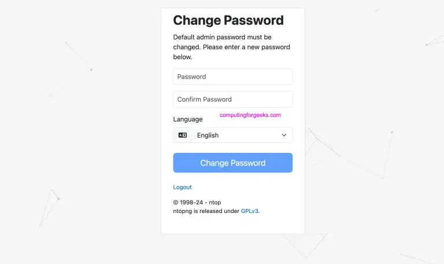The height and width of the screenshot is (264, 444).
Task: Click the "ntop" name in the copyright line
Action: point(214,203)
